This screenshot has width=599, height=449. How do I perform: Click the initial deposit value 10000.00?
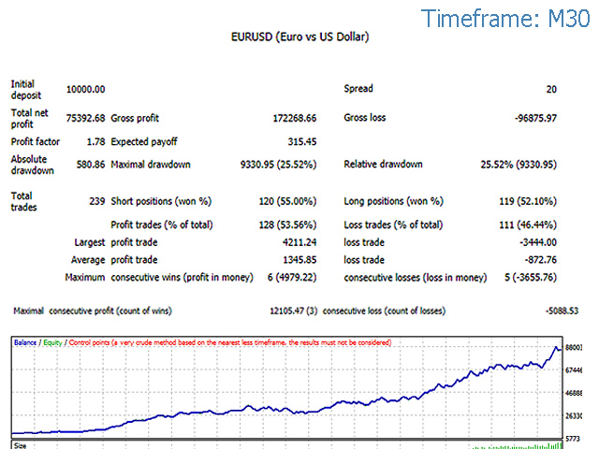point(85,90)
